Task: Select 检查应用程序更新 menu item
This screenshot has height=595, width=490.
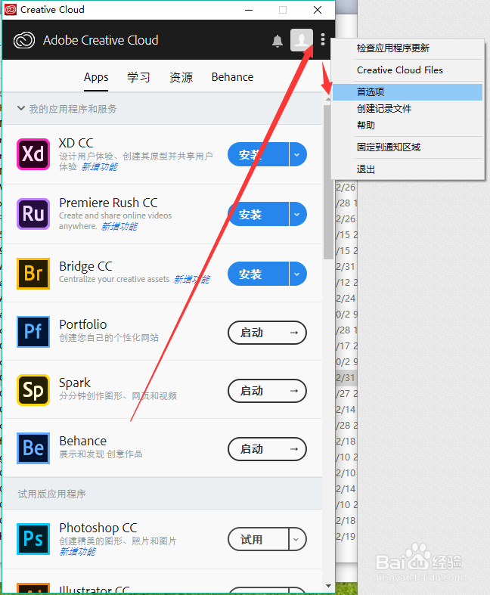Action: coord(408,48)
